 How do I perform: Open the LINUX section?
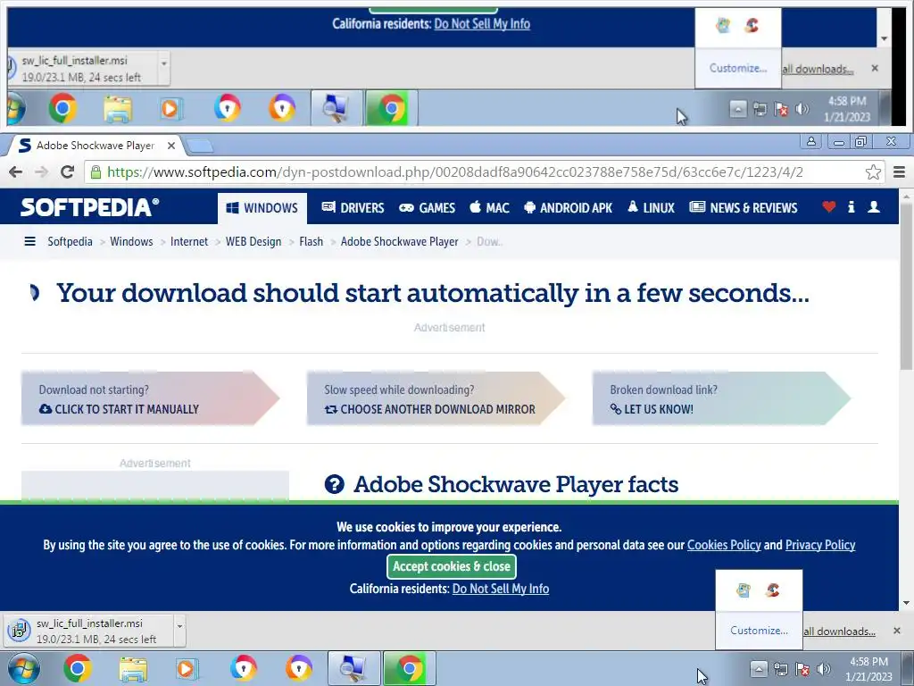click(x=651, y=207)
